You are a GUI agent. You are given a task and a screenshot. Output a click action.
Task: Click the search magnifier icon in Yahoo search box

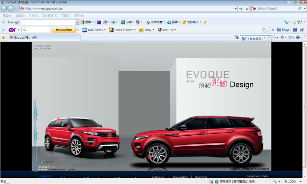pyautogui.click(x=300, y=9)
